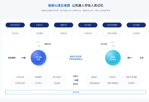Click the dashed 记忆分布 tag

(15, 33)
